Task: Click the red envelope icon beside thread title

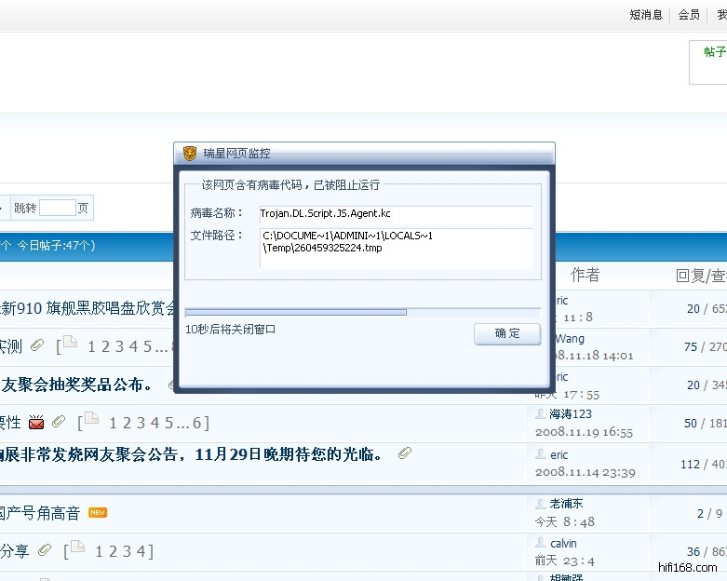Action: tap(36, 424)
